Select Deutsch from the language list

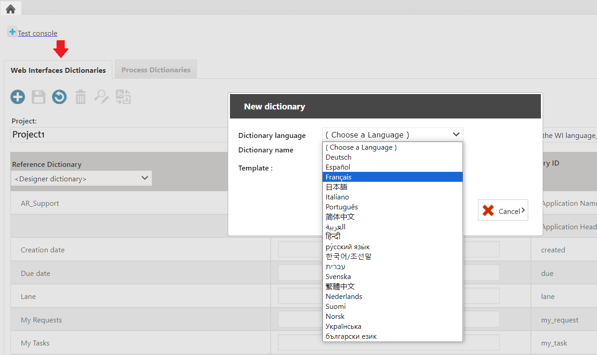tap(392, 157)
